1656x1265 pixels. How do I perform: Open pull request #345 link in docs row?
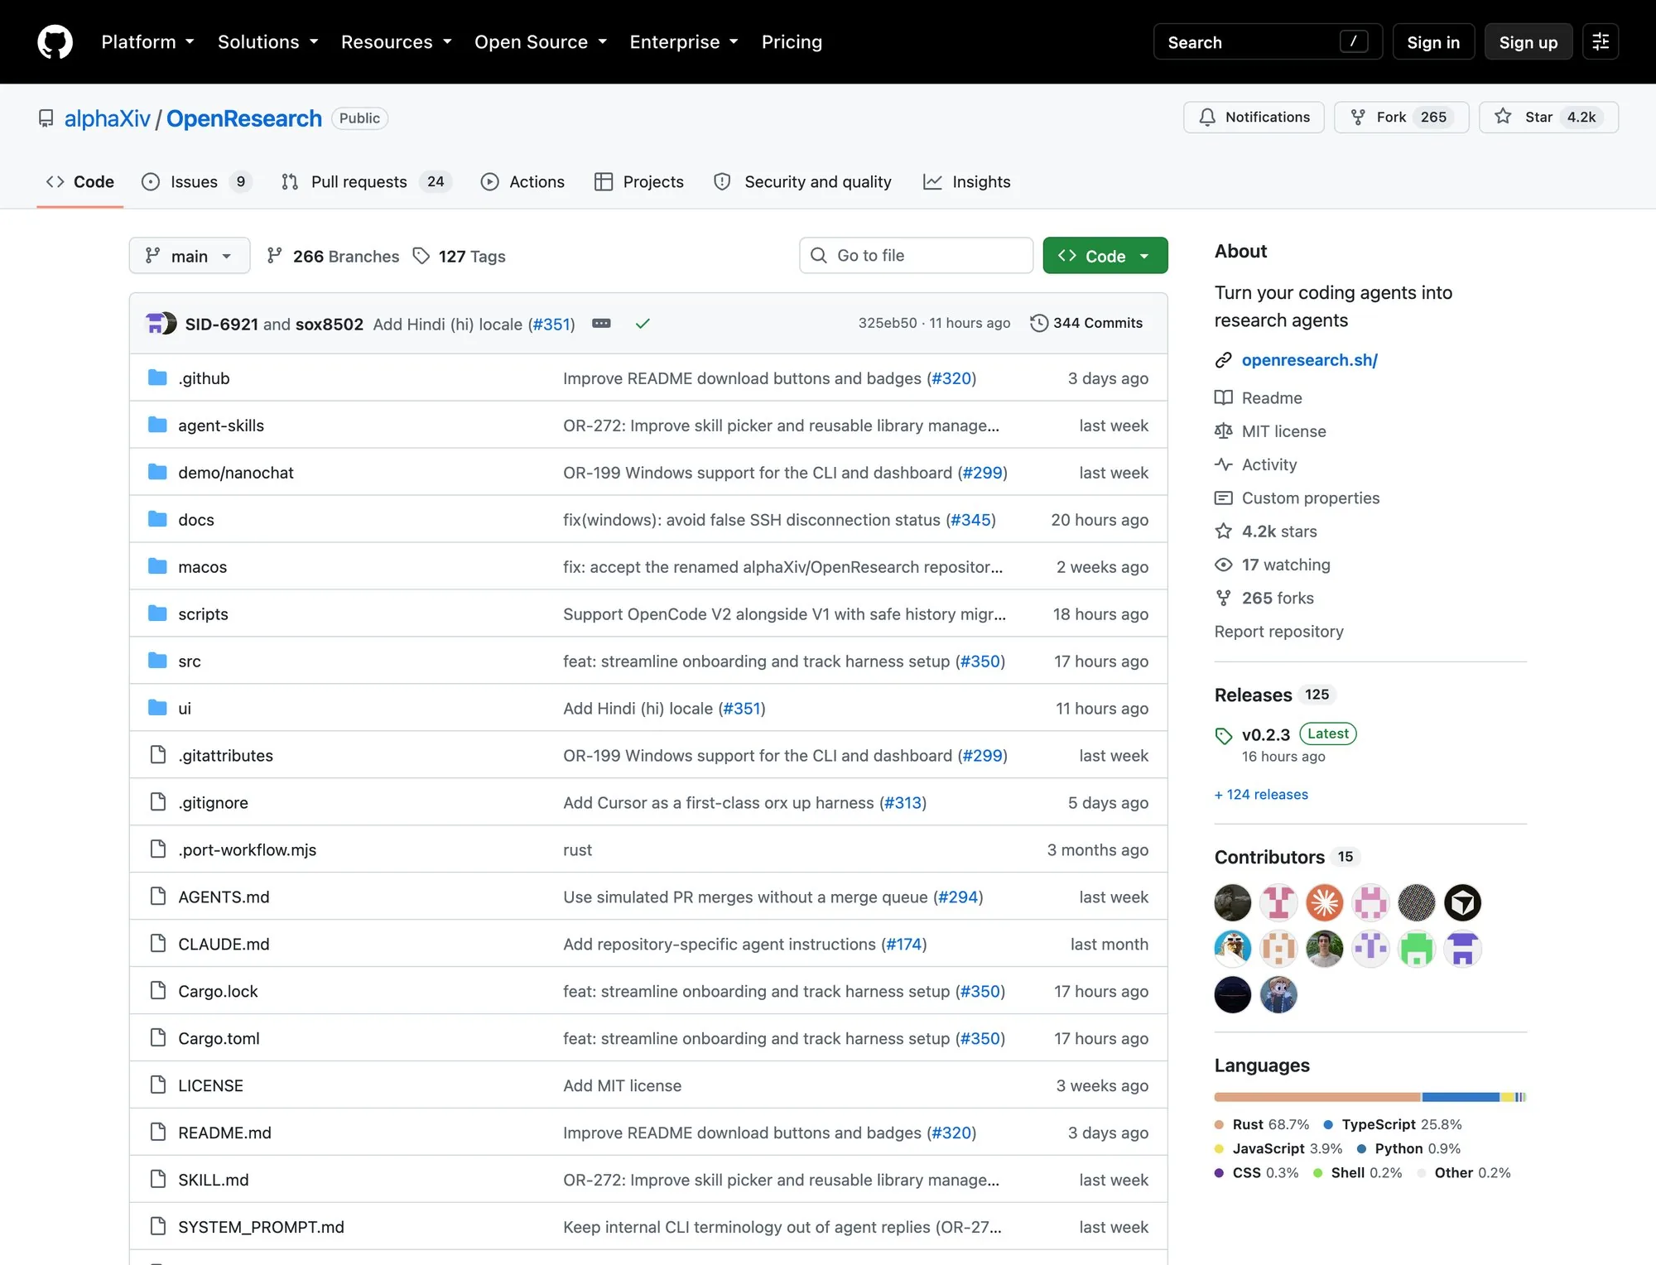coord(970,520)
